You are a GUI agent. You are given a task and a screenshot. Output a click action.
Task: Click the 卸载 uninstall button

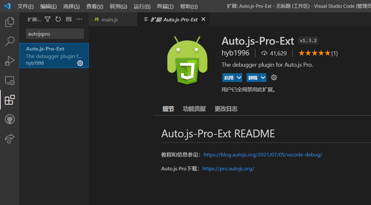(x=253, y=77)
